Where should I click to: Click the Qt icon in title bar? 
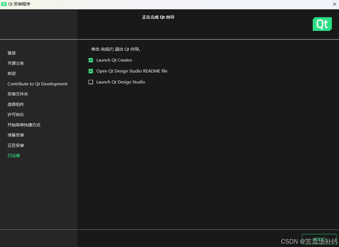pyautogui.click(x=4, y=4)
